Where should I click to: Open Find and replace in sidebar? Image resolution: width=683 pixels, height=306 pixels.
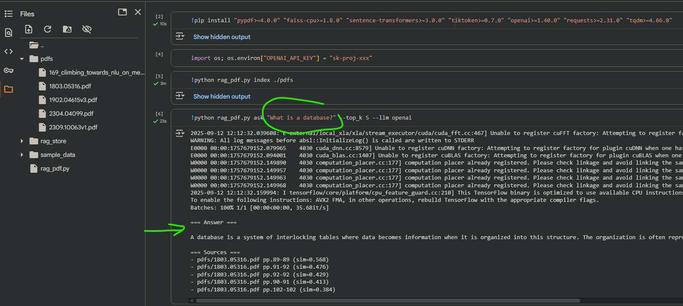pos(8,33)
